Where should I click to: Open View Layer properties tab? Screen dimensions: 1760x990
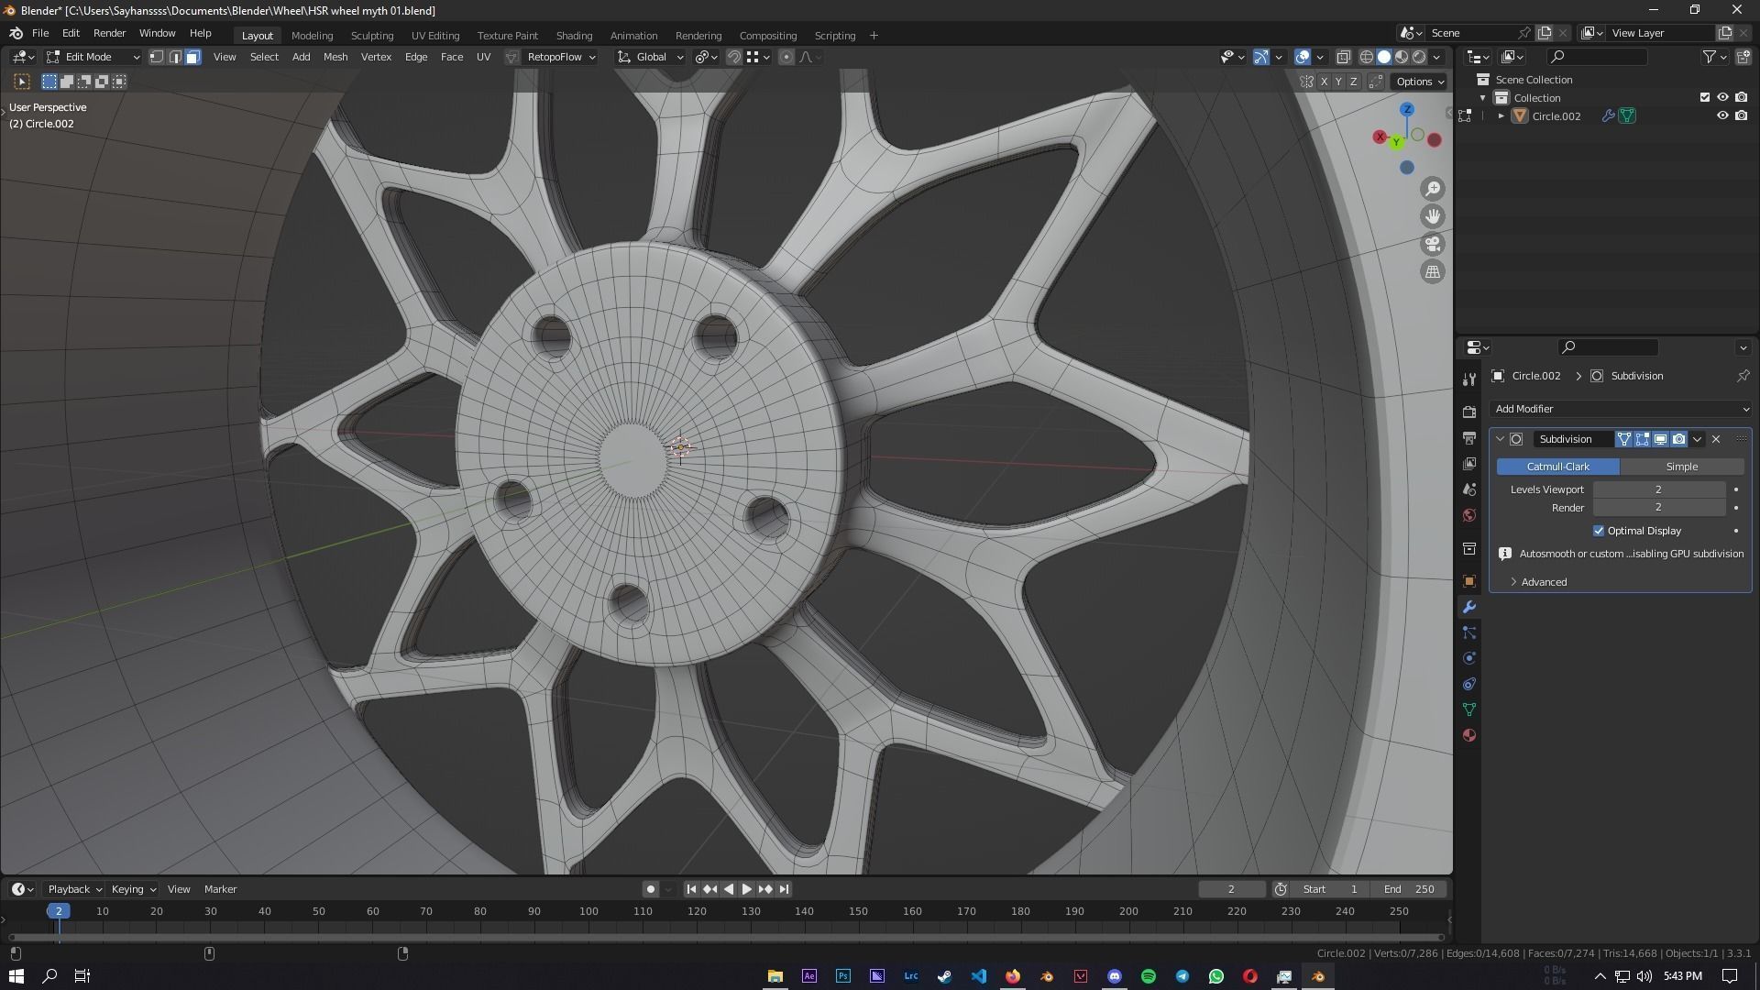click(x=1469, y=464)
